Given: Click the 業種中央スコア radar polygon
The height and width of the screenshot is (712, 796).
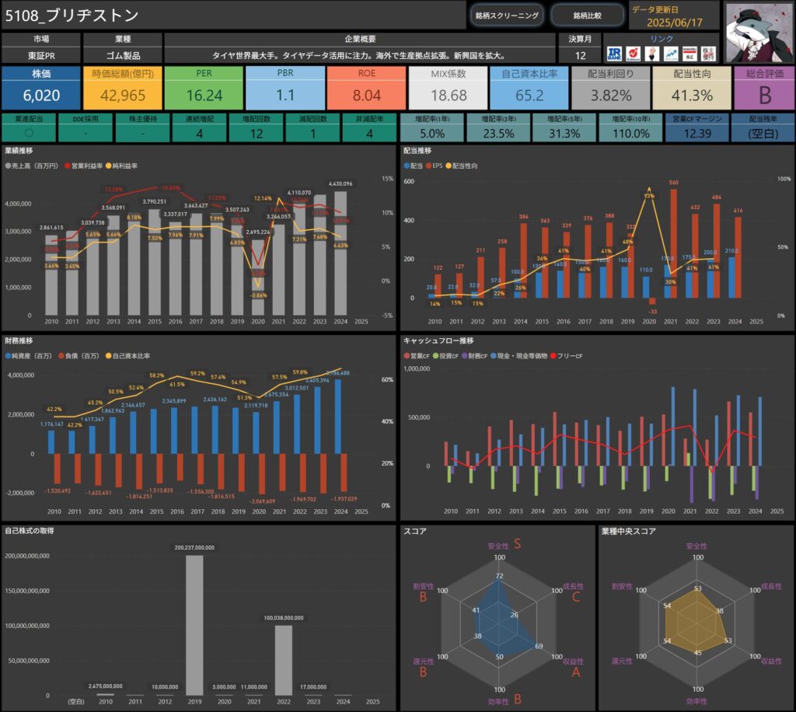Looking at the screenshot, I should [x=696, y=622].
